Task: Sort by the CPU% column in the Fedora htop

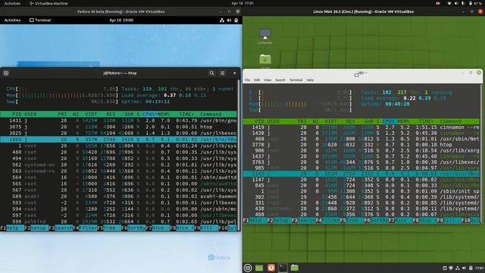Action: point(150,115)
